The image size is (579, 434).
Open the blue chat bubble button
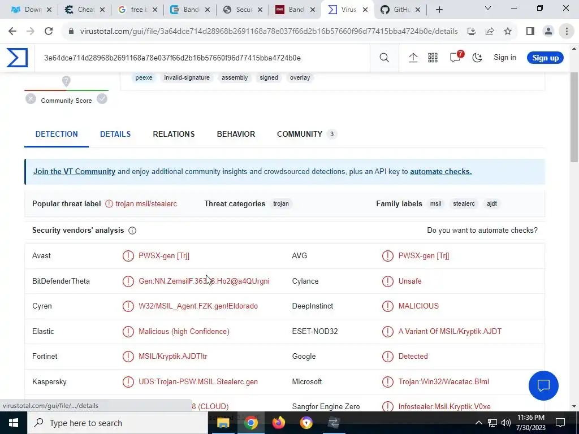(x=543, y=385)
